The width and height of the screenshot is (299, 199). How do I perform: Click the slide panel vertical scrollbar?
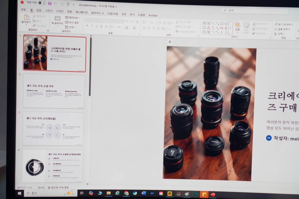(90, 67)
